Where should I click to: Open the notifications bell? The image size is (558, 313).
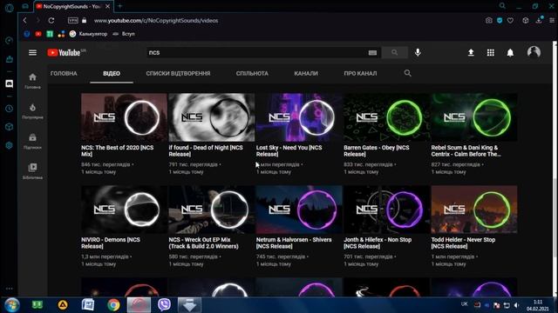(510, 52)
